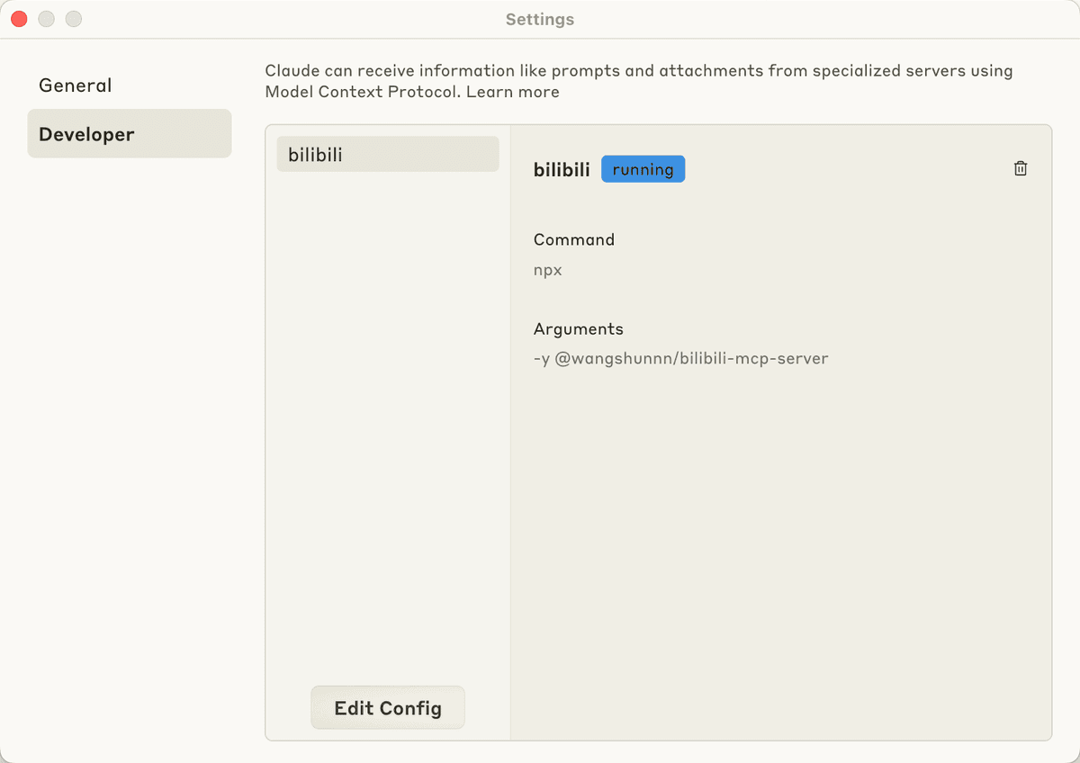Select bilibili in the server list

pos(388,154)
